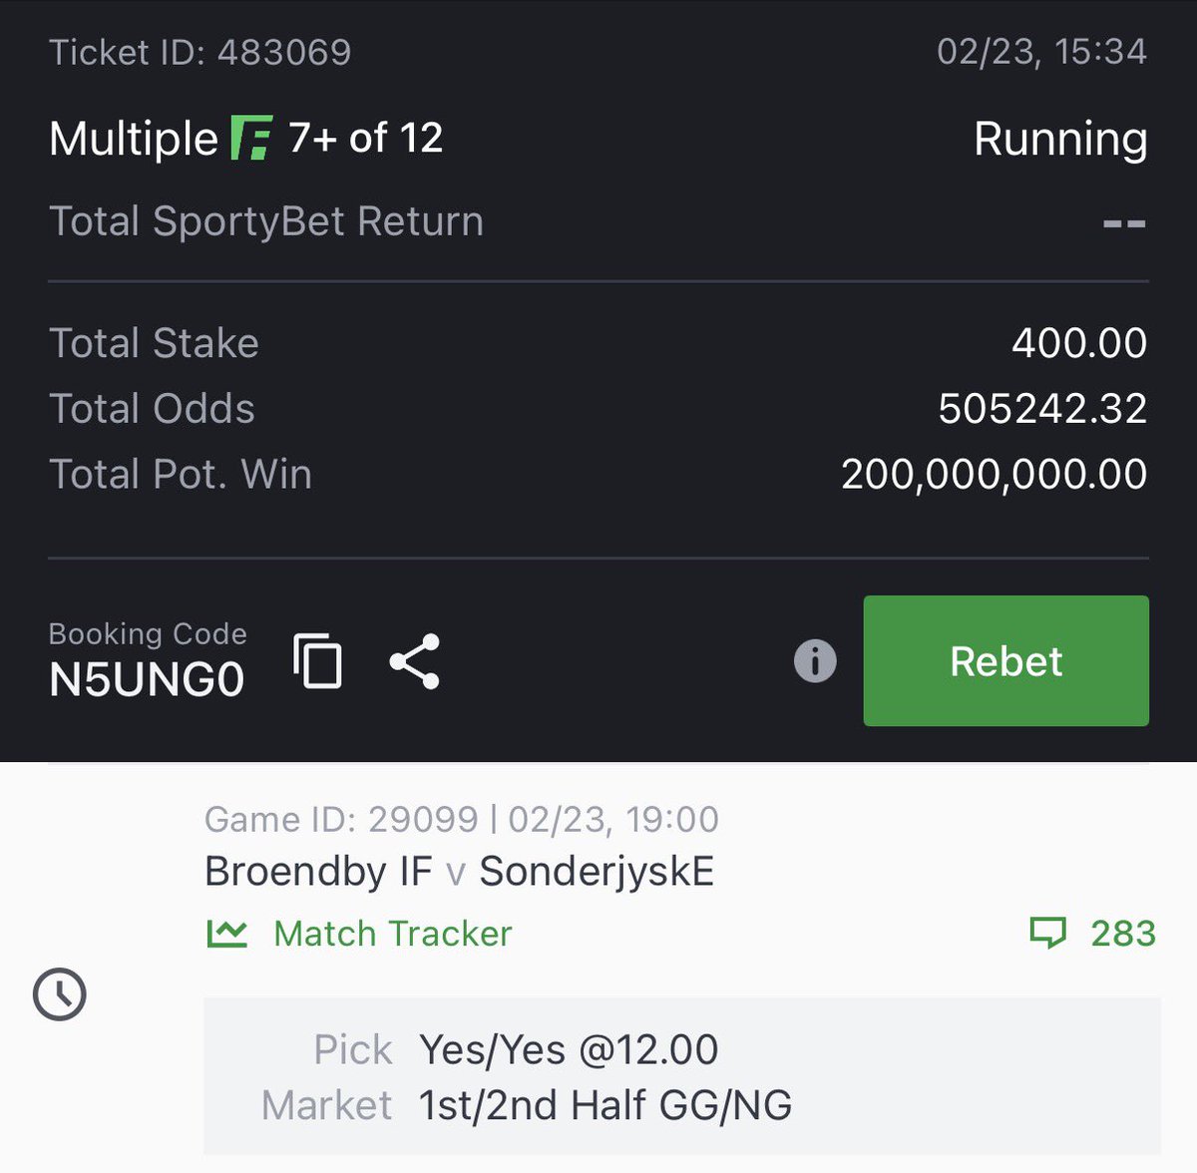Open the comments bubble icon

pyautogui.click(x=1047, y=934)
